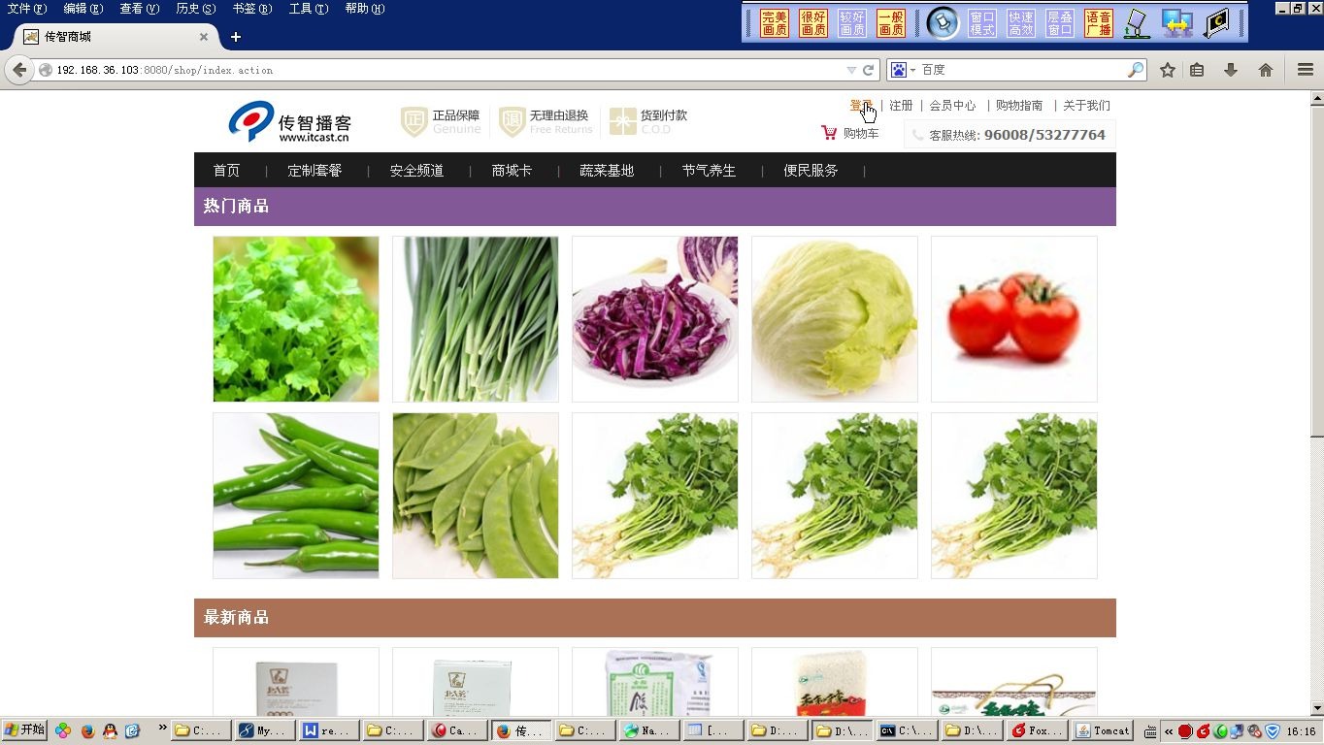Open the Tomcat taskbar button
Image resolution: width=1324 pixels, height=745 pixels.
coord(1104,730)
